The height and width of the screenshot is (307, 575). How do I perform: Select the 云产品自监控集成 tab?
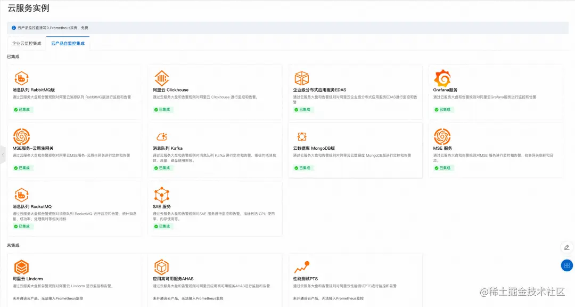[68, 43]
